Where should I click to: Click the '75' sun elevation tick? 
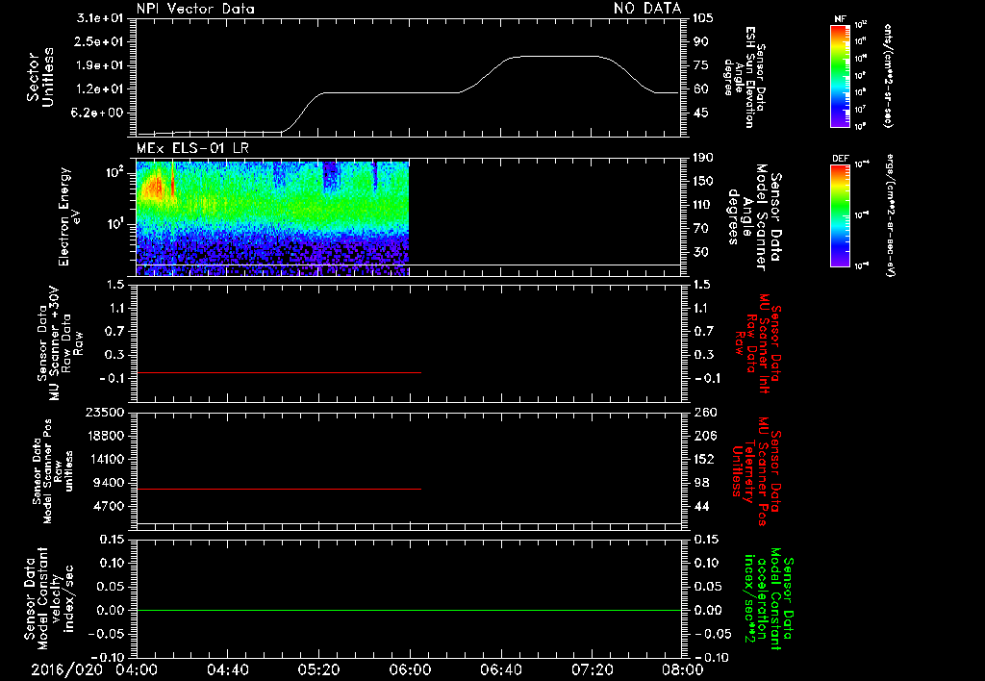tap(700, 65)
